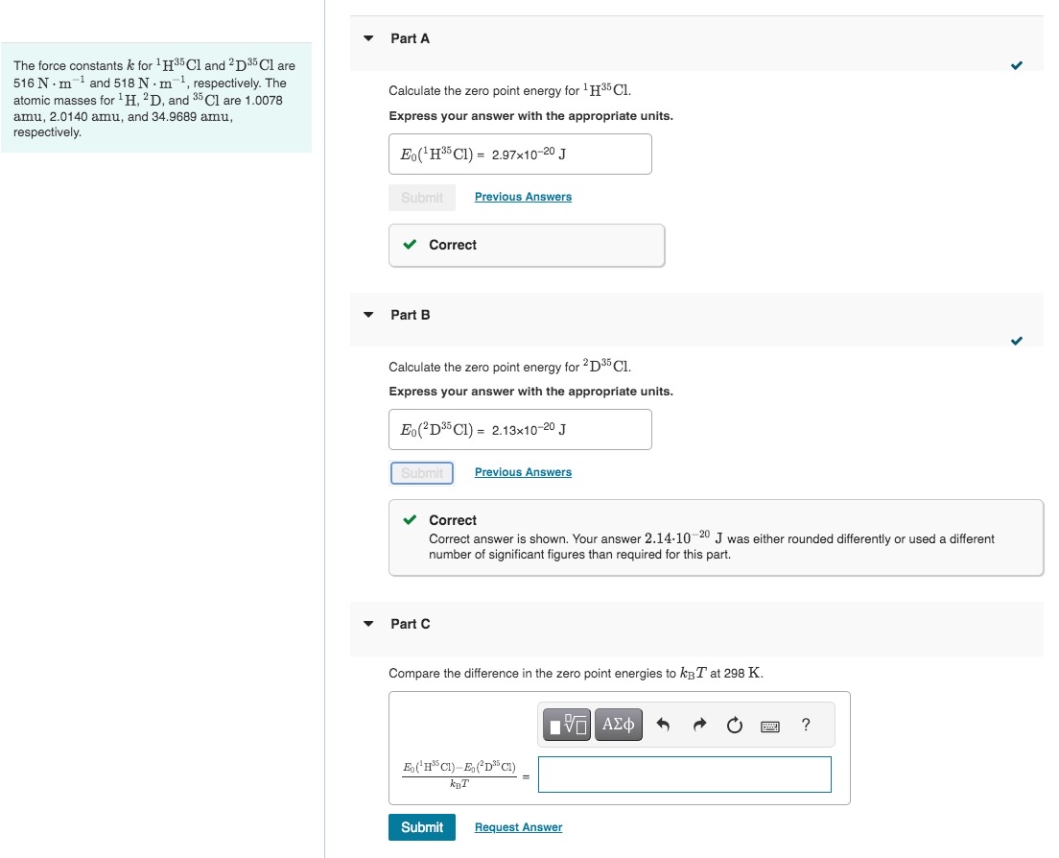1059x858 pixels.
Task: Click Request Answer link
Action: 518,827
